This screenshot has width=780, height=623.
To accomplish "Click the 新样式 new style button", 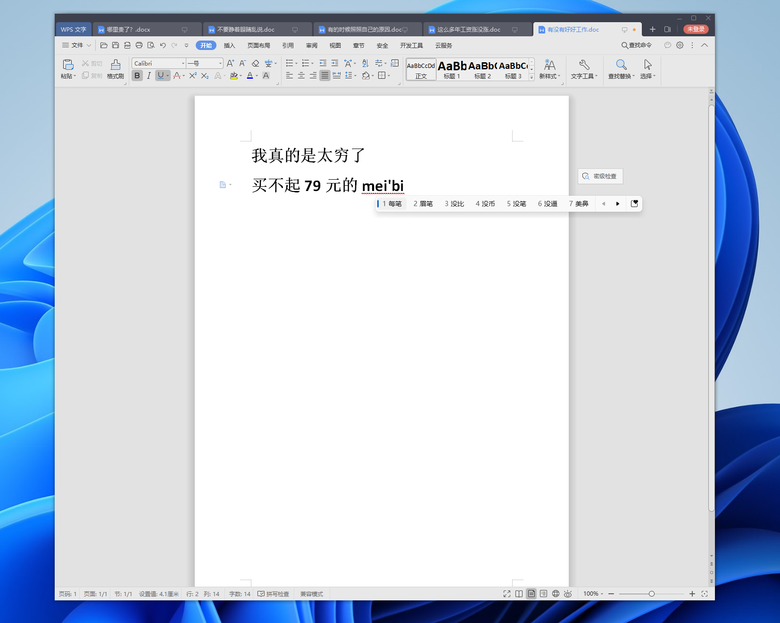I will point(550,69).
